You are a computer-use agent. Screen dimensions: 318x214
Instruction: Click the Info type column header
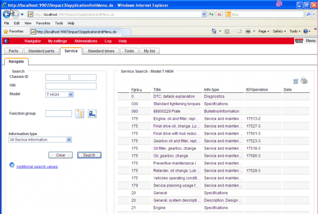(211, 90)
